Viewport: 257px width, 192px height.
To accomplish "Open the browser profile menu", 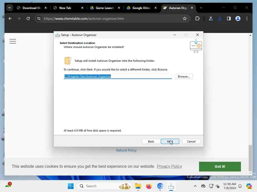I will [238, 18].
